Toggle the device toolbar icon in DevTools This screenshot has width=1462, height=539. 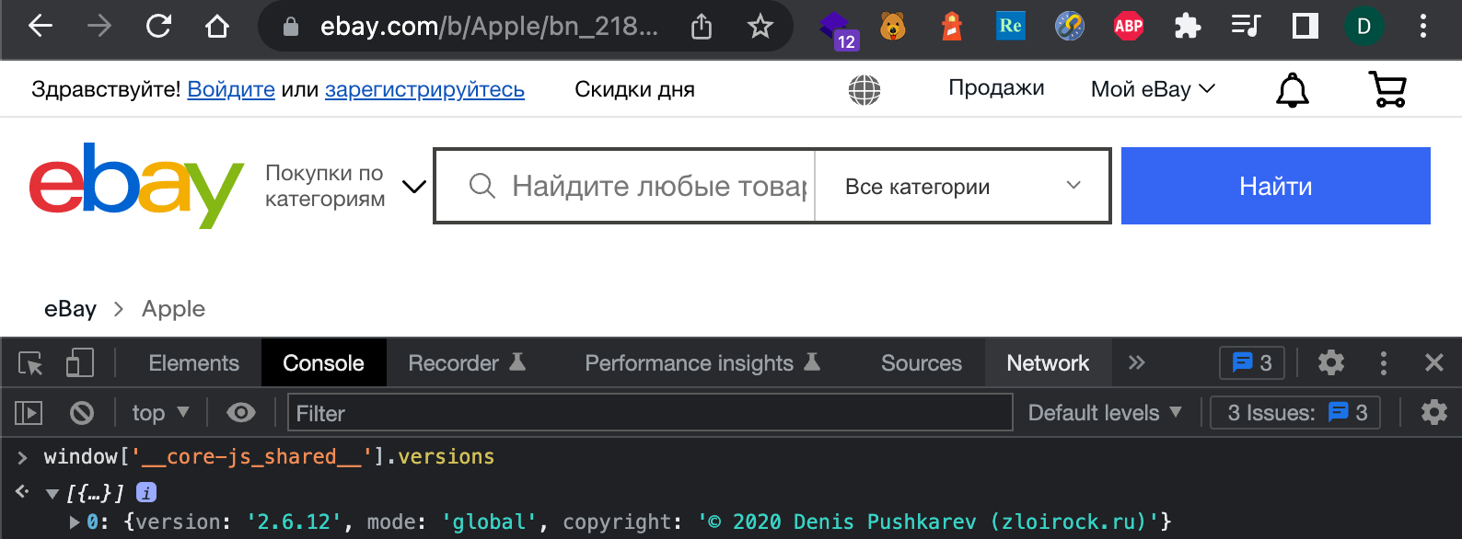point(80,363)
